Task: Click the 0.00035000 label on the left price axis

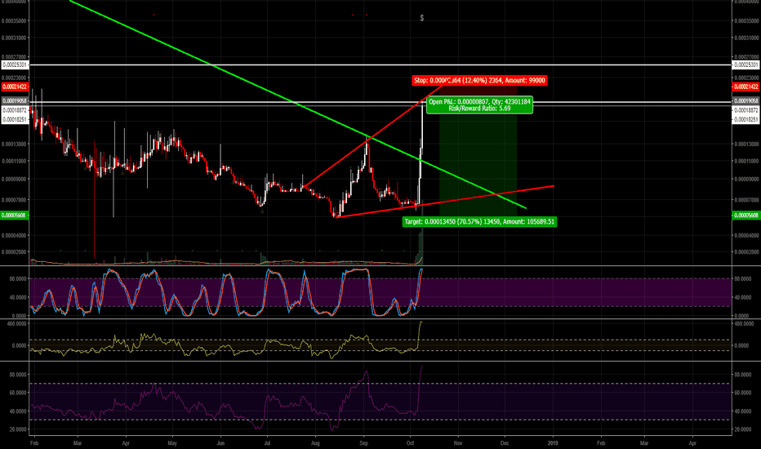Action: (x=14, y=21)
